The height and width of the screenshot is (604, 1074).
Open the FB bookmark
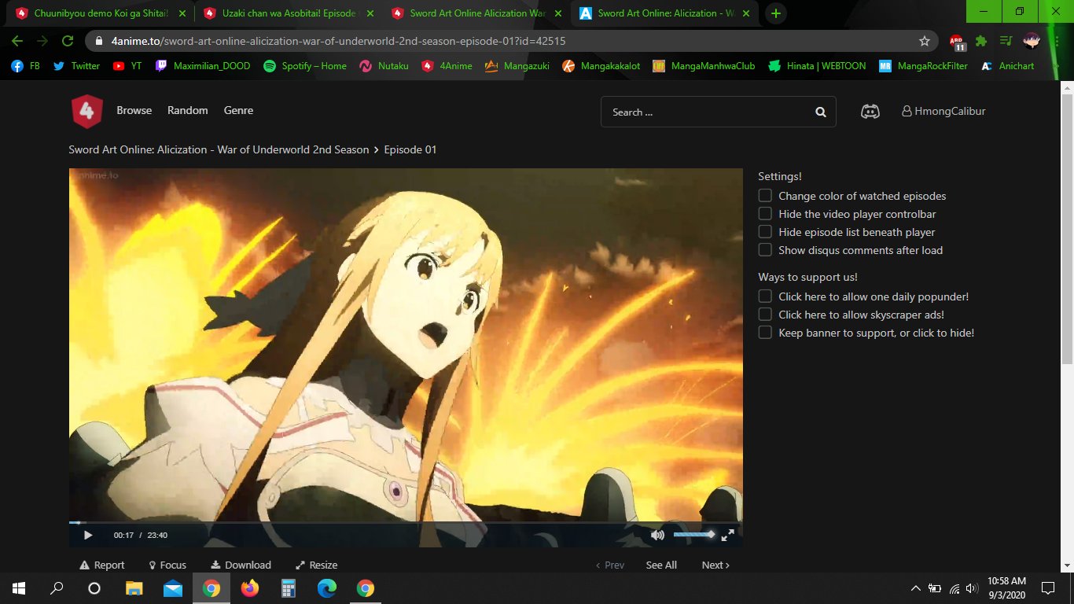26,66
